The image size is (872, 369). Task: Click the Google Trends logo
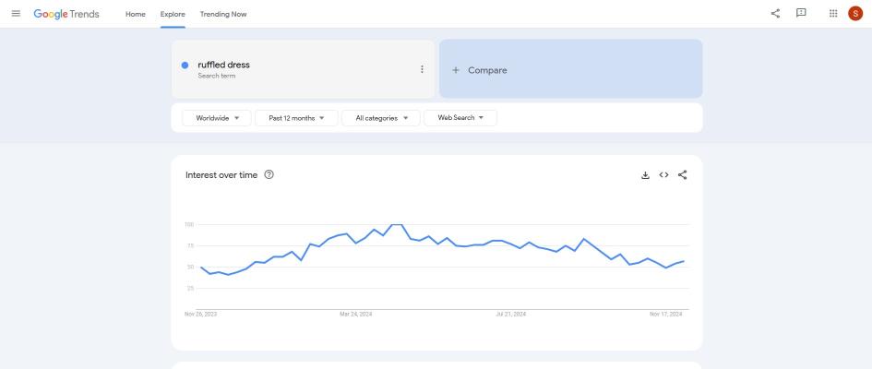(66, 14)
